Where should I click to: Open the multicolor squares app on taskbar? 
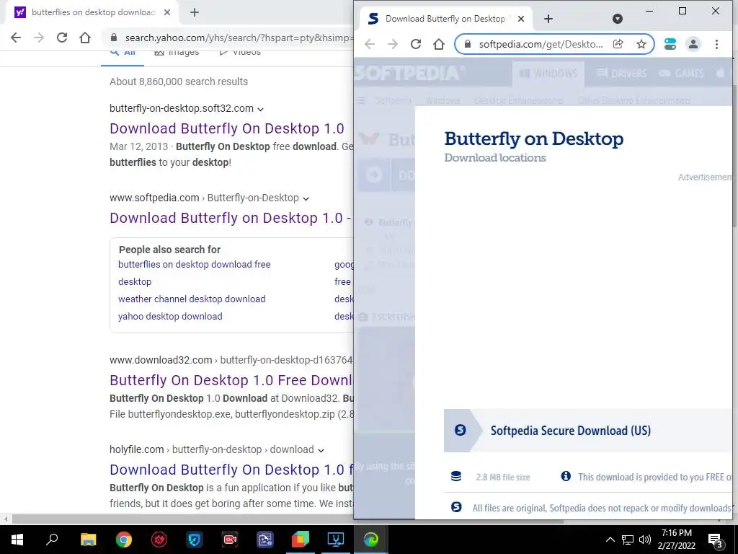(301, 540)
